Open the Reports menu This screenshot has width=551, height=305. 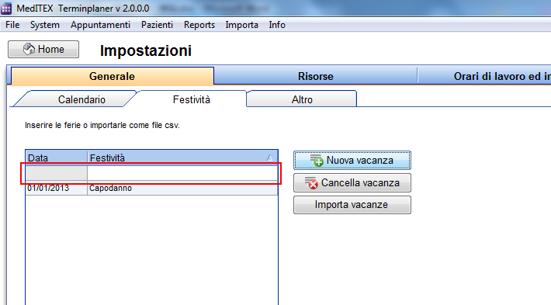(199, 25)
